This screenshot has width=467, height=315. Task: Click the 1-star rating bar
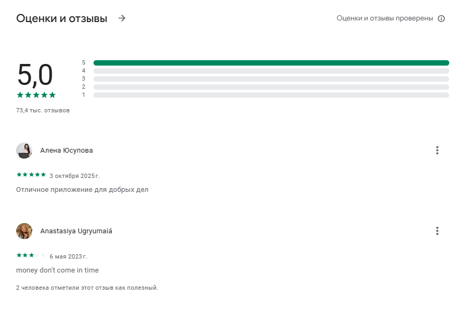[x=271, y=95]
